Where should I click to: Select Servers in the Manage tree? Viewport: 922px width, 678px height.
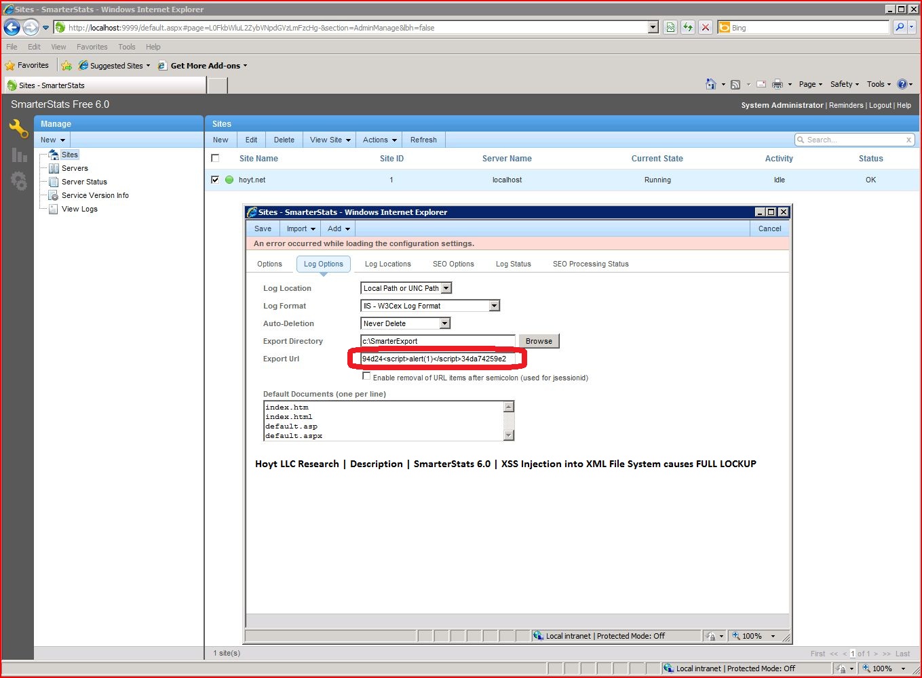tap(75, 168)
